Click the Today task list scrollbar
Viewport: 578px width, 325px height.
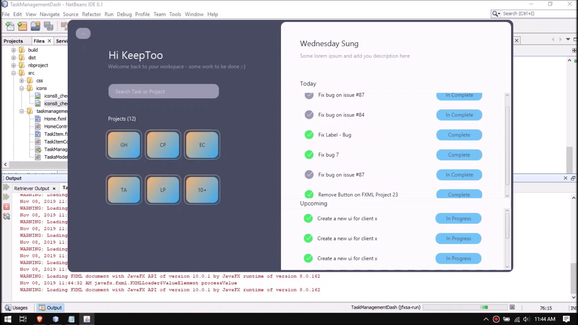point(507,144)
